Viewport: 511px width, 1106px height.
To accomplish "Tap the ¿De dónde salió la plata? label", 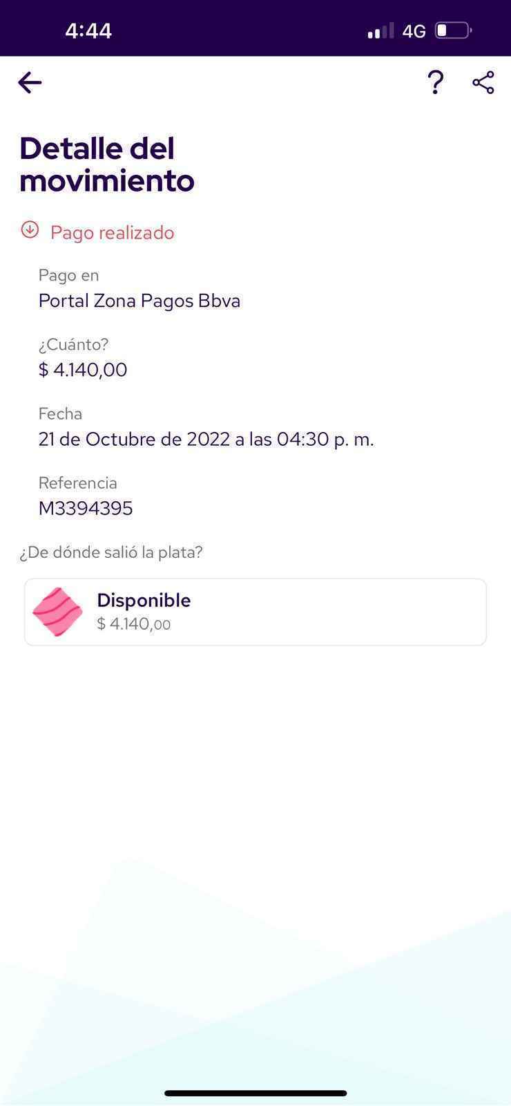I will click(x=111, y=552).
